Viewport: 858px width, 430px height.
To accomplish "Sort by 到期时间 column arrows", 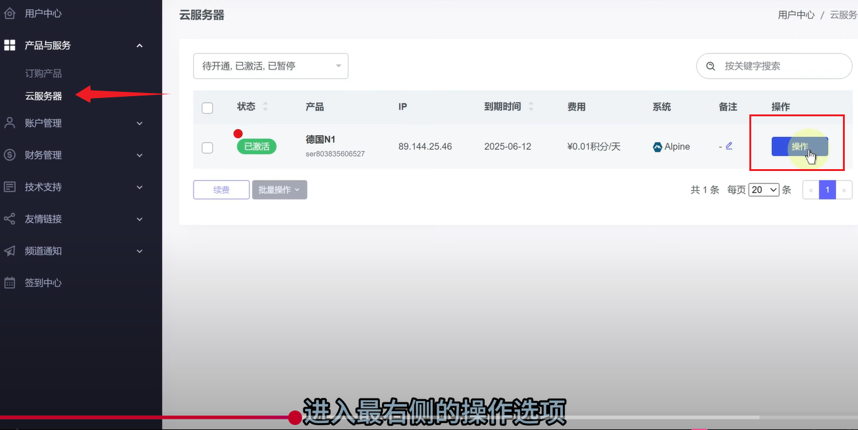I will coord(531,107).
